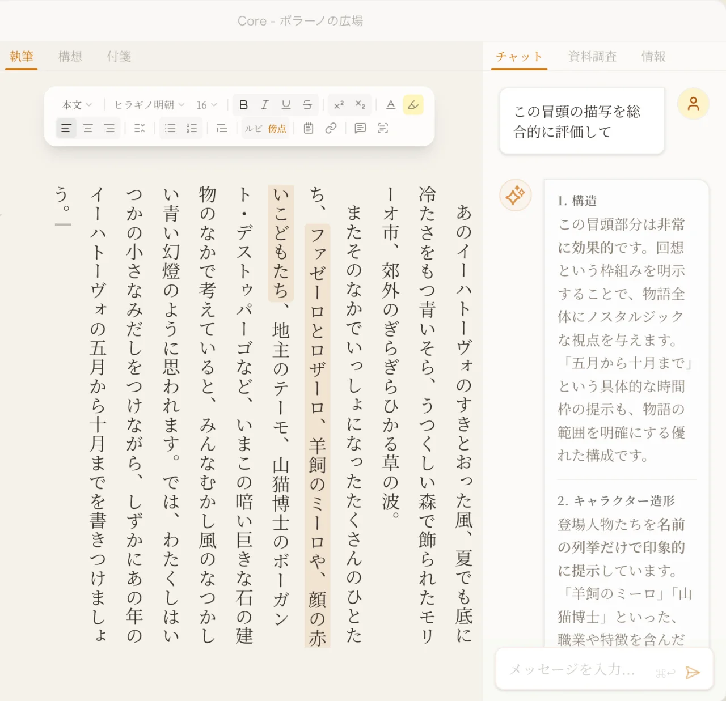Insert a hyperlink

click(331, 128)
